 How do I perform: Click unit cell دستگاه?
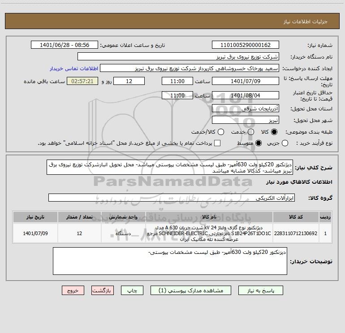pos(123,233)
